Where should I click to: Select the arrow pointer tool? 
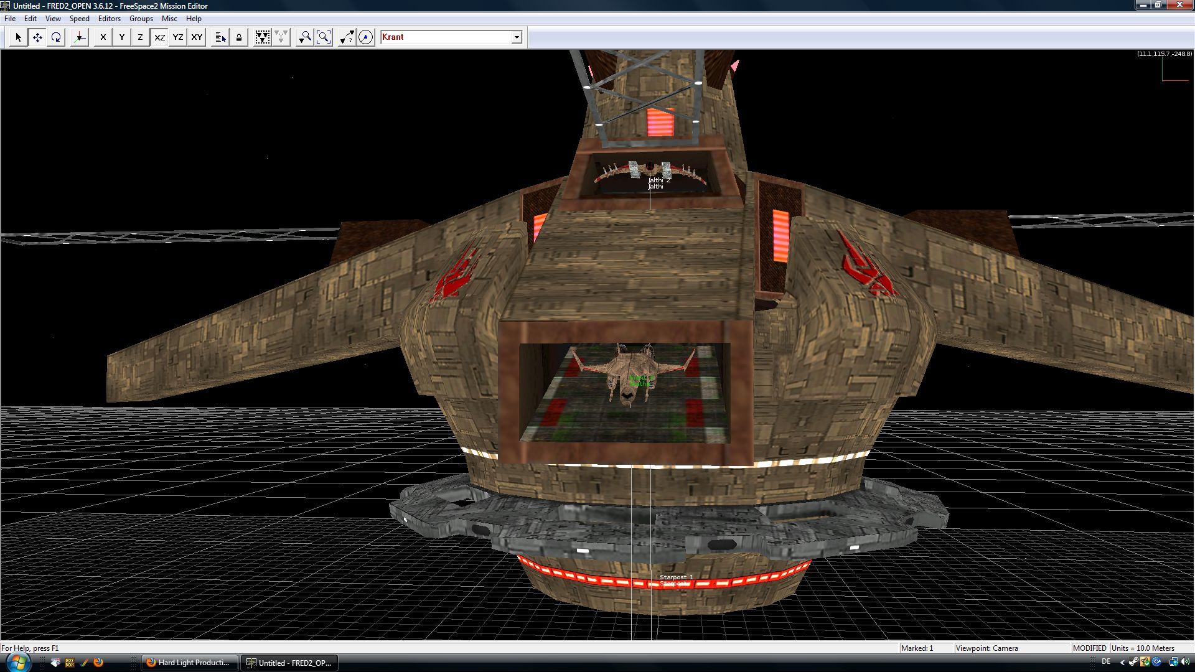pos(18,37)
